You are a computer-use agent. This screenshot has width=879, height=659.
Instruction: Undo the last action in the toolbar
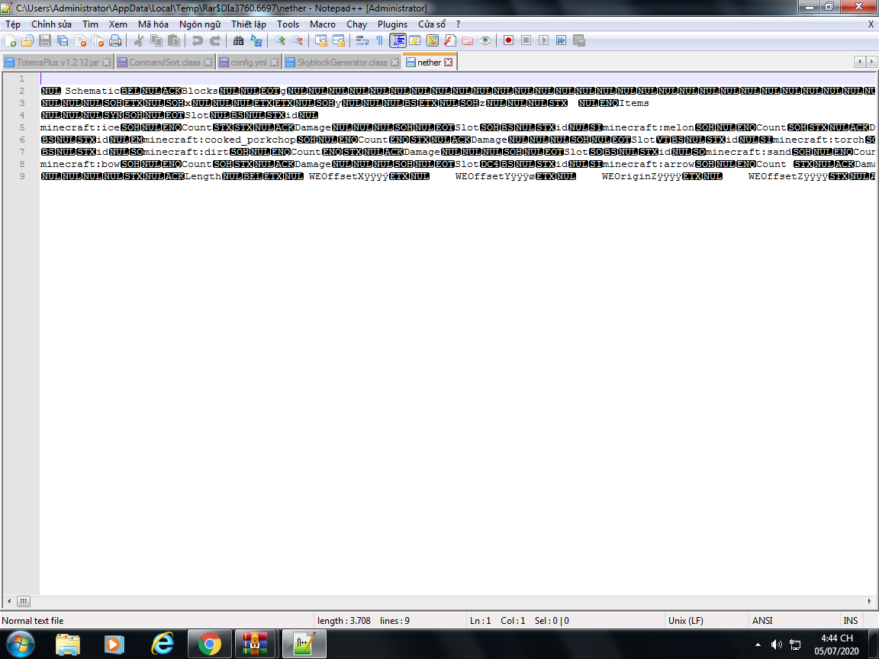point(198,40)
